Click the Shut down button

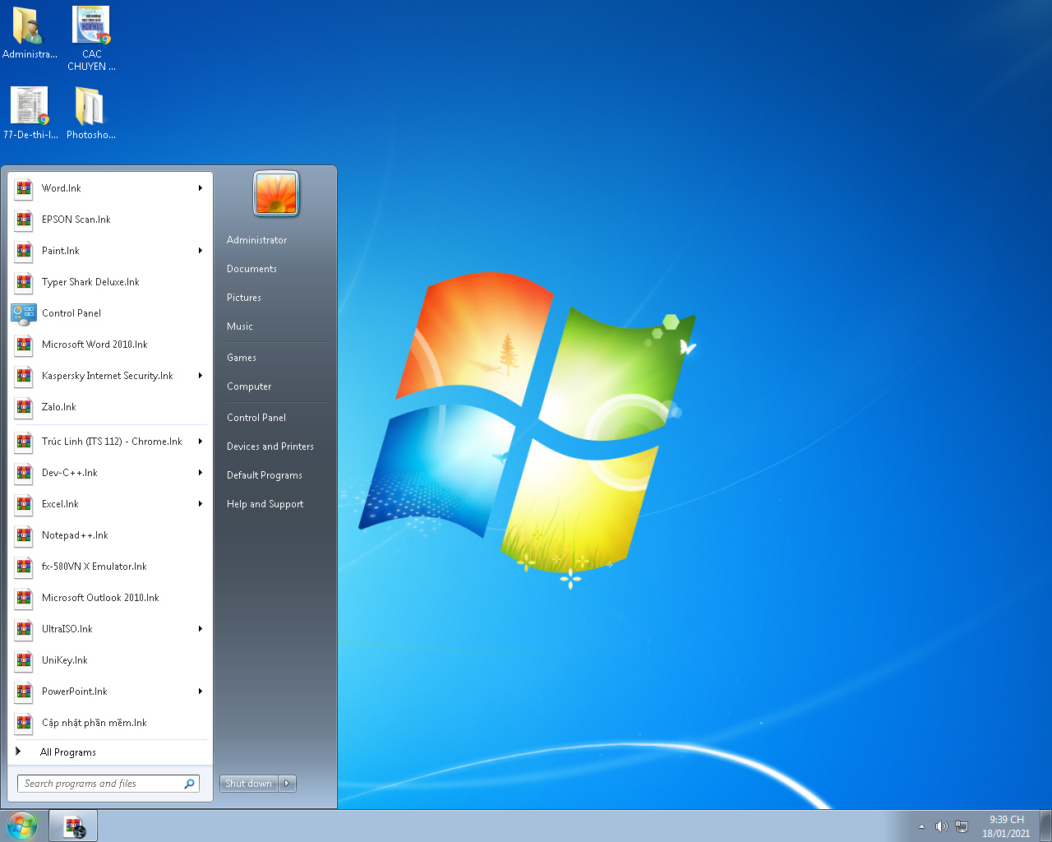(249, 784)
